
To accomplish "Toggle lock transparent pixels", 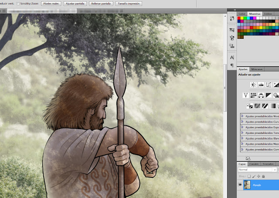I will [249, 176].
